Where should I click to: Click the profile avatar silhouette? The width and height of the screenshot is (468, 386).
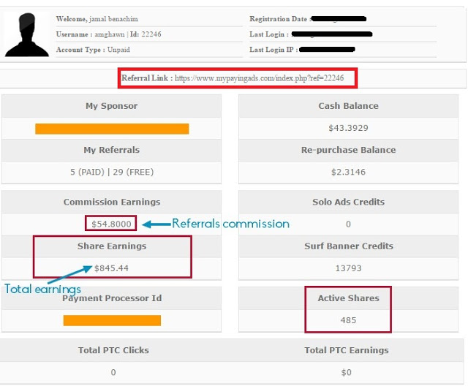click(x=26, y=34)
